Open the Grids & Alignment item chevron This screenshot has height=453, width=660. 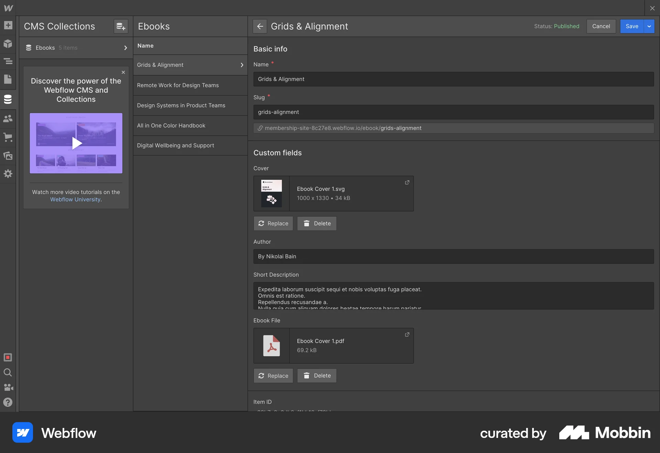[x=242, y=65]
